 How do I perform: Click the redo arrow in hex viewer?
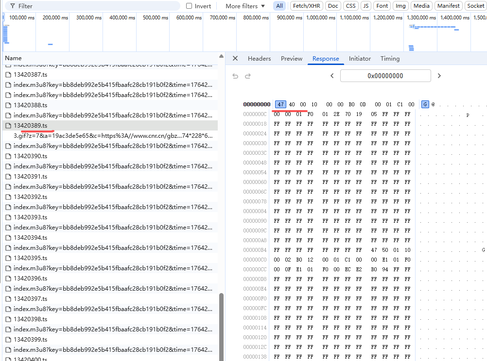pos(247,76)
